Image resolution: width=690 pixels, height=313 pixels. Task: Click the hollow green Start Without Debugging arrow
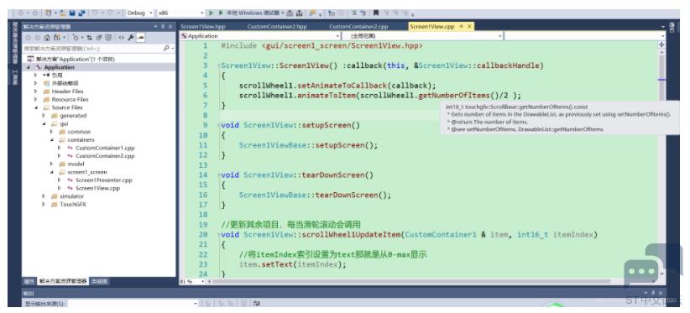pyautogui.click(x=212, y=13)
